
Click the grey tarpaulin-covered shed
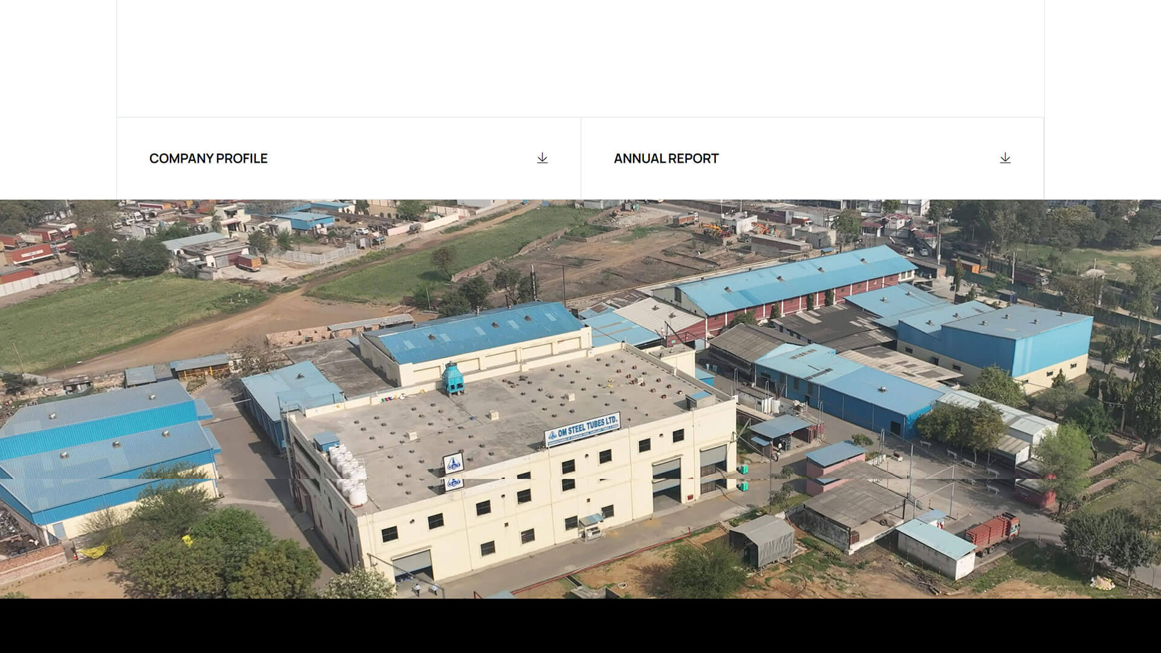(x=763, y=540)
